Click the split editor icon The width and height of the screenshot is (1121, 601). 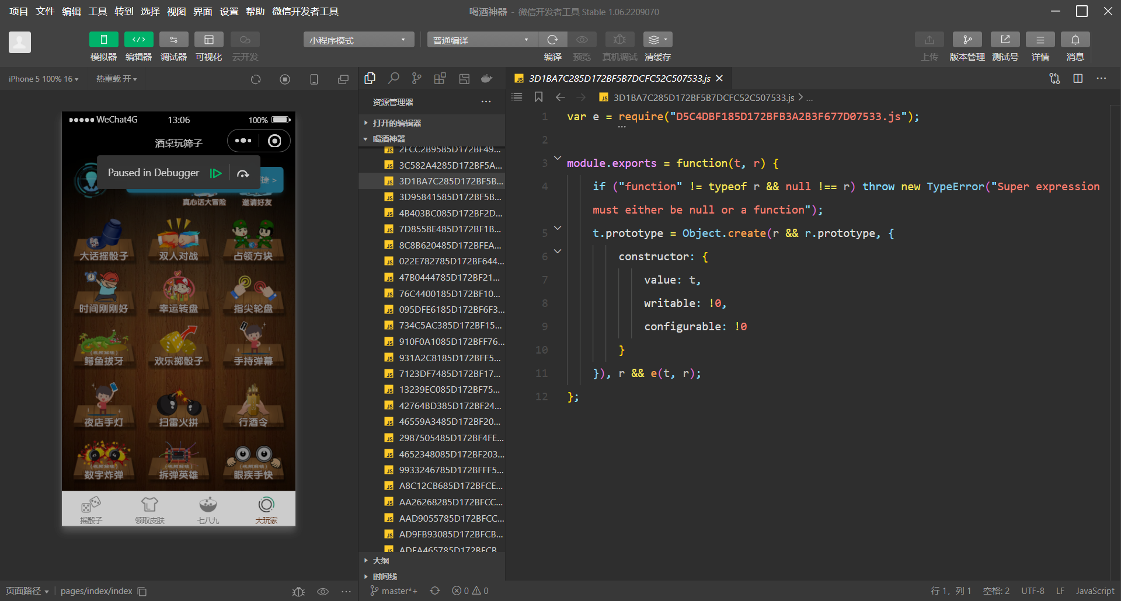click(x=1078, y=78)
